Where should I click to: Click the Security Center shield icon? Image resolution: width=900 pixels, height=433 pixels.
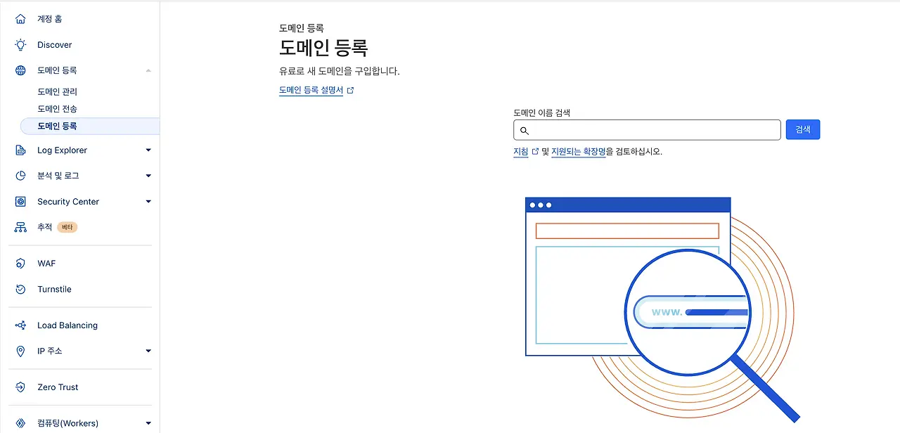[x=19, y=202]
